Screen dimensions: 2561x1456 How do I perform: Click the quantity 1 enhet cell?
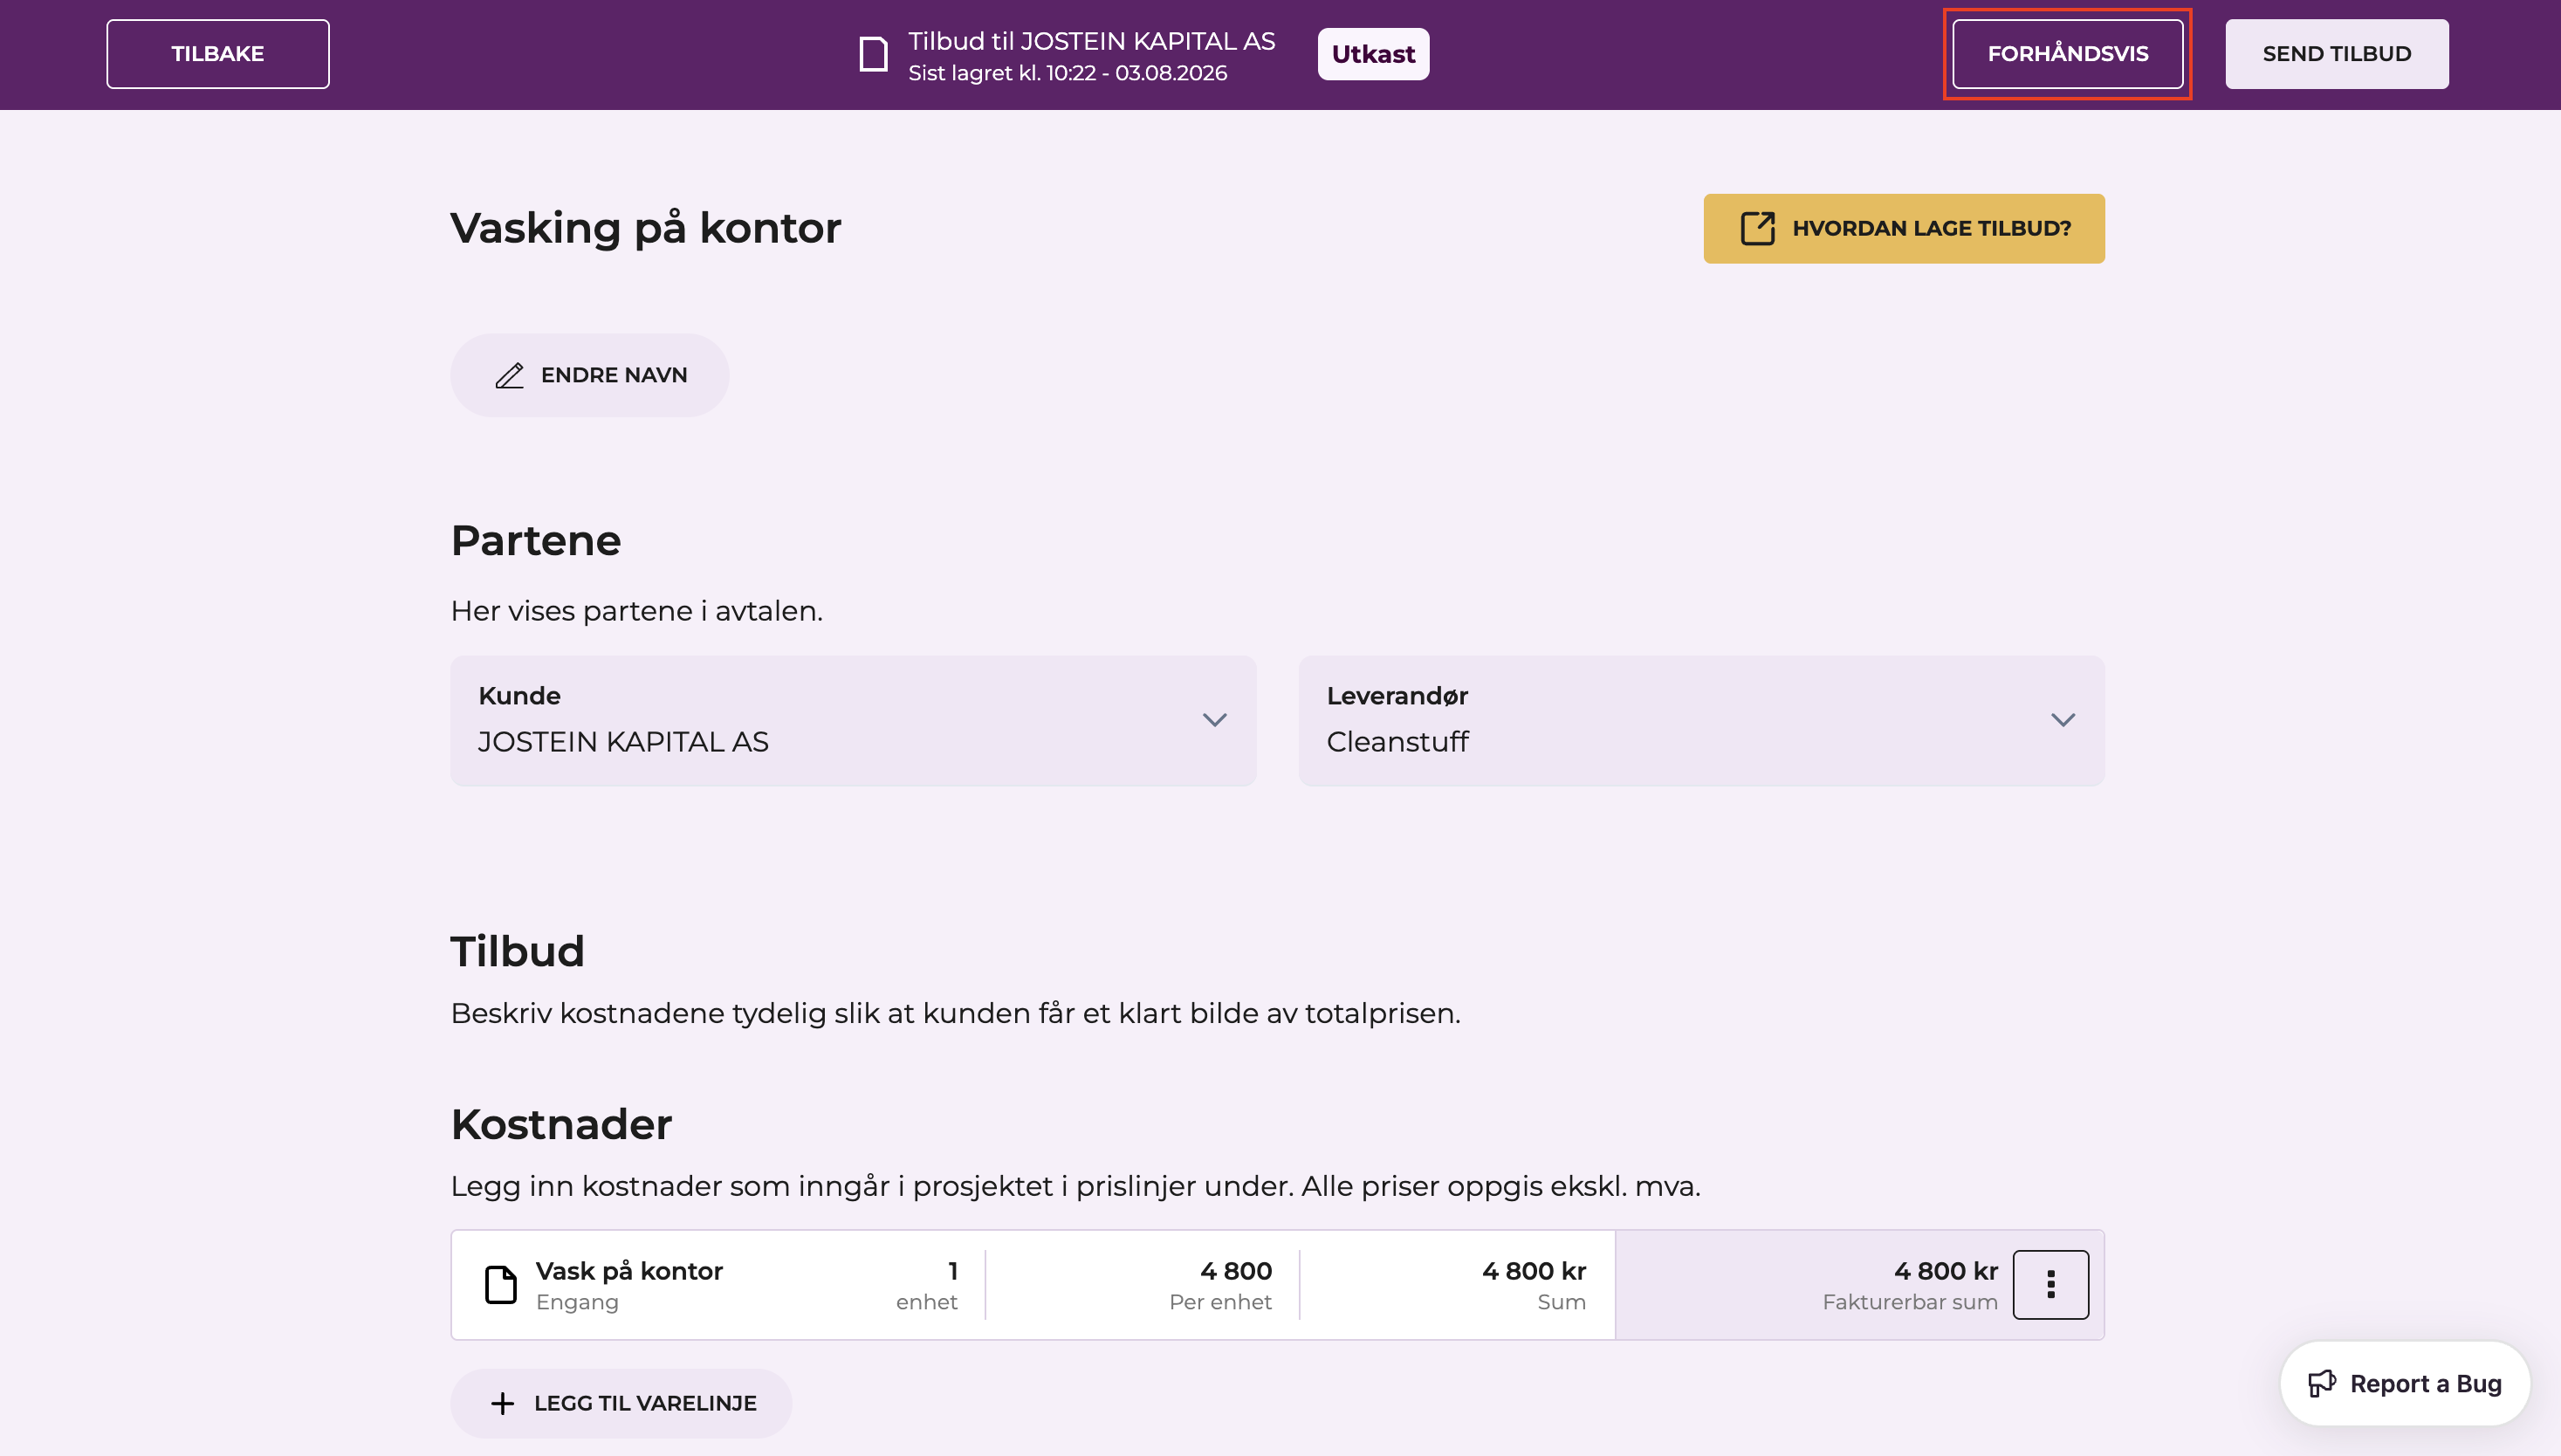coord(926,1284)
